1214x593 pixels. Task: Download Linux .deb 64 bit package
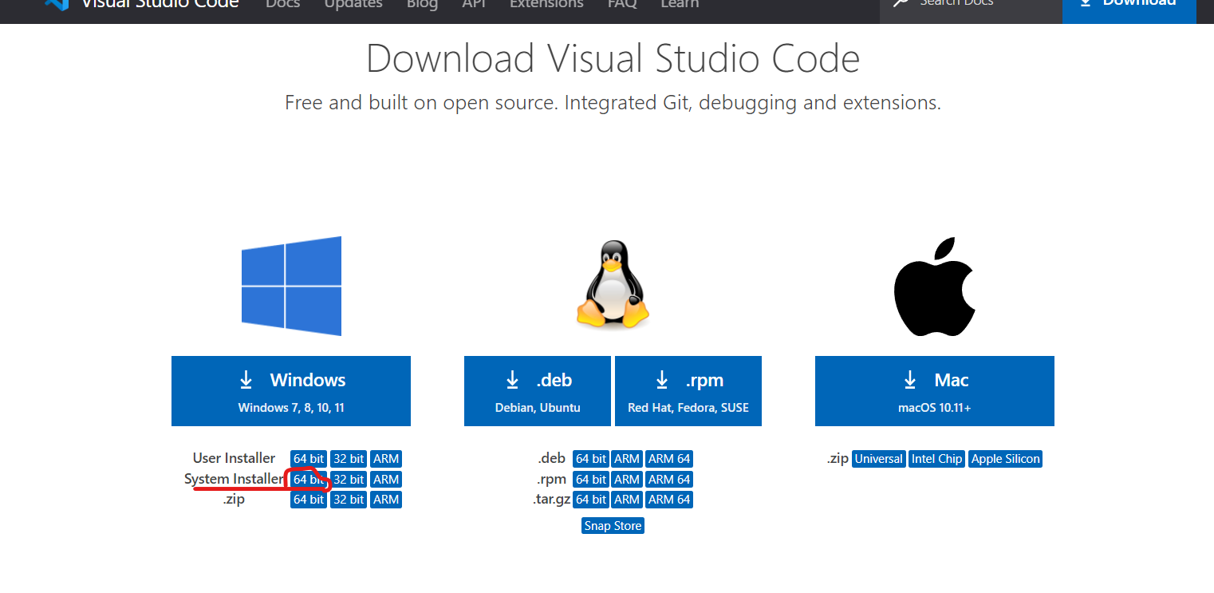(x=591, y=459)
